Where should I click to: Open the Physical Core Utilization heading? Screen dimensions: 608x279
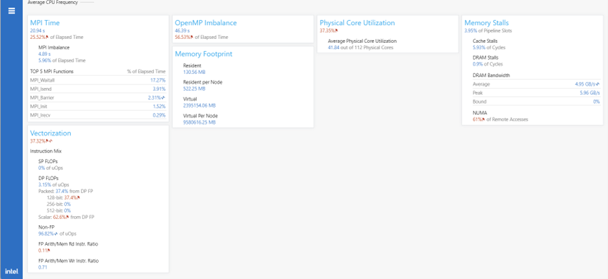click(x=357, y=23)
